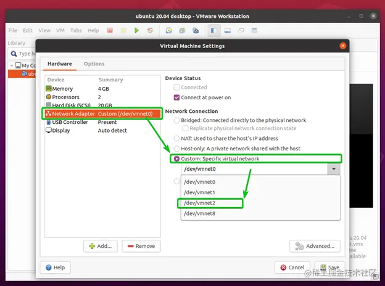Select Host-only private network option
The image size is (385, 286).
pyautogui.click(x=176, y=149)
